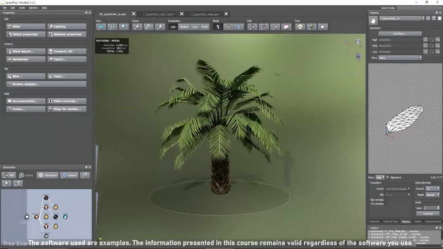This screenshot has height=249, width=443.
Task: Click the Search Help input field
Action: 419,8
